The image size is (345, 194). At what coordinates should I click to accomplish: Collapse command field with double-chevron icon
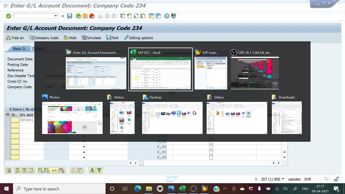pos(63,16)
